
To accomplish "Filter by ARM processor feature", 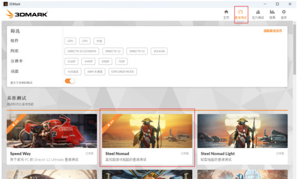I will tap(95, 72).
